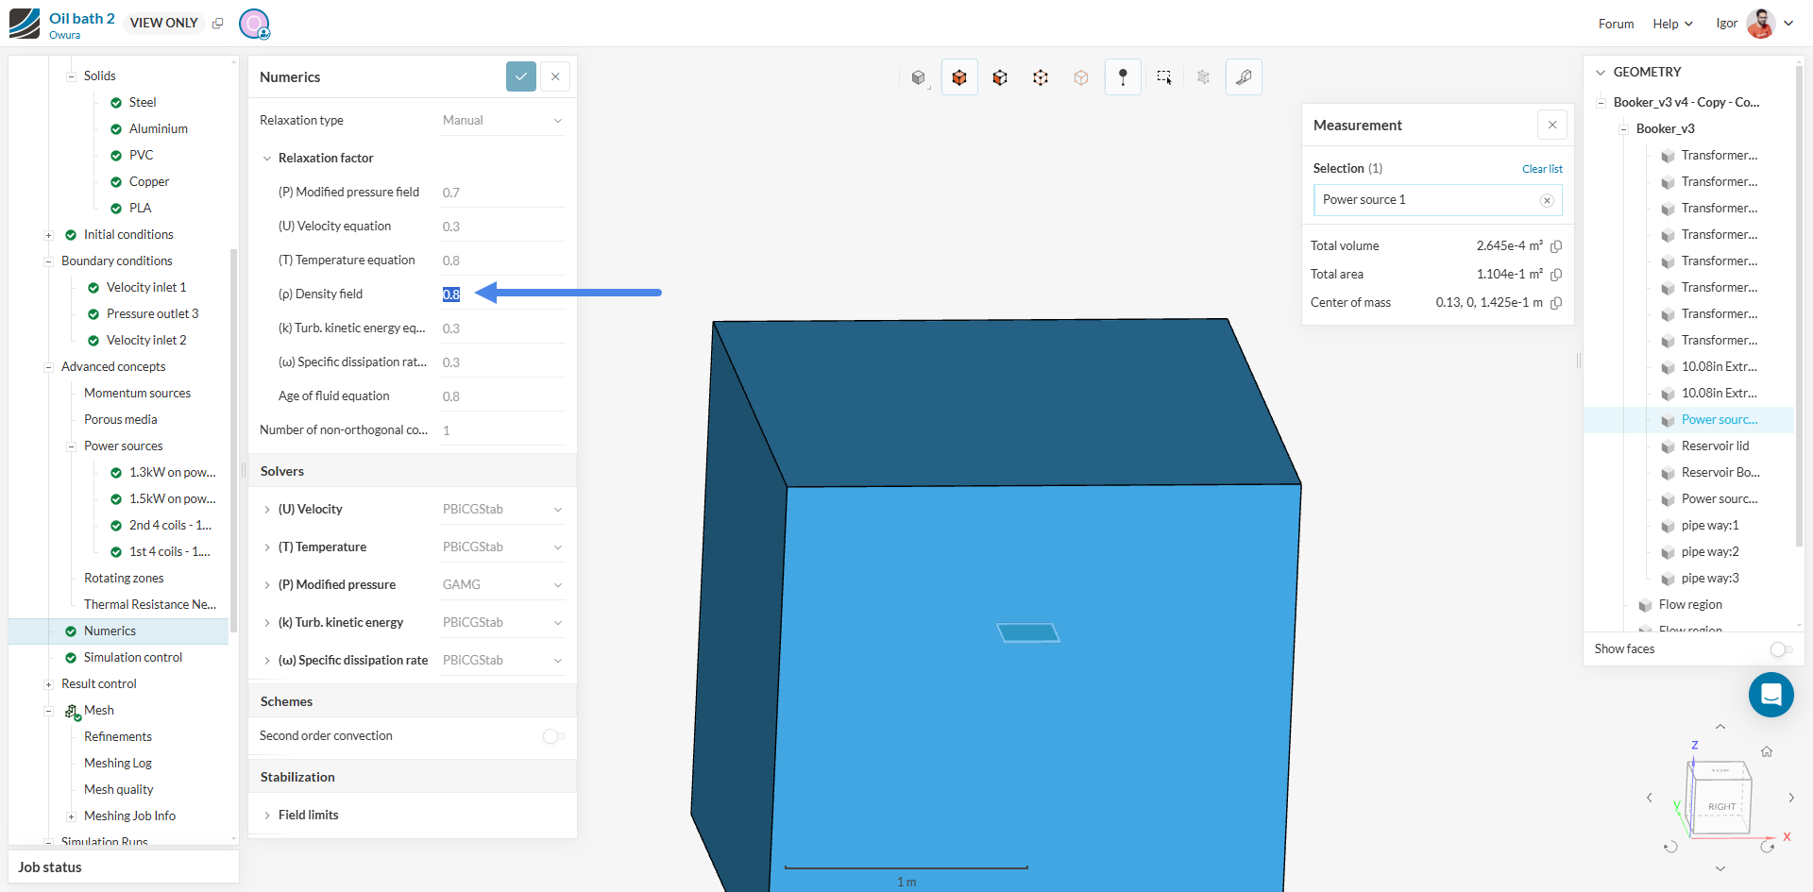Screen dimensions: 1813x892
Task: Open the Igor user account menu
Action: tap(1754, 24)
